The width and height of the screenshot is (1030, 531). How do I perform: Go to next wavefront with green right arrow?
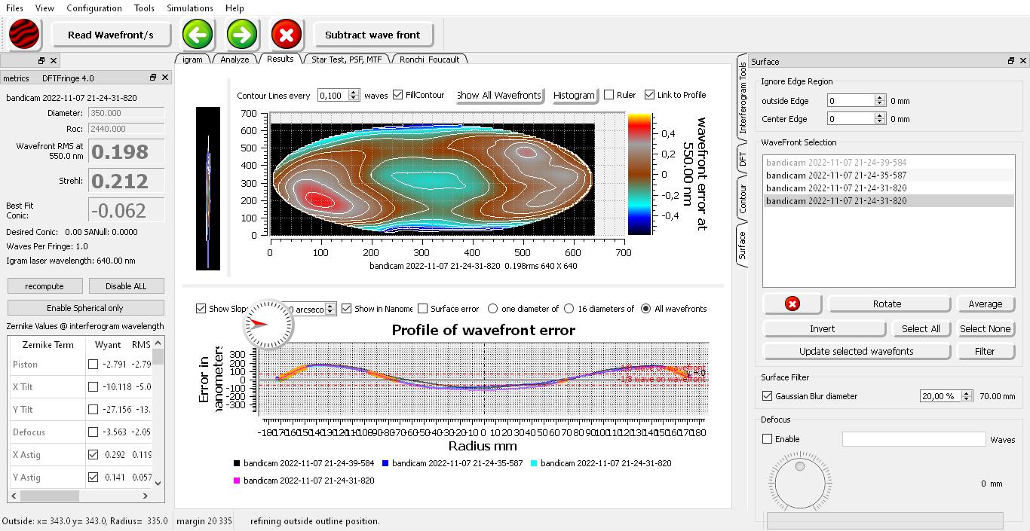242,34
